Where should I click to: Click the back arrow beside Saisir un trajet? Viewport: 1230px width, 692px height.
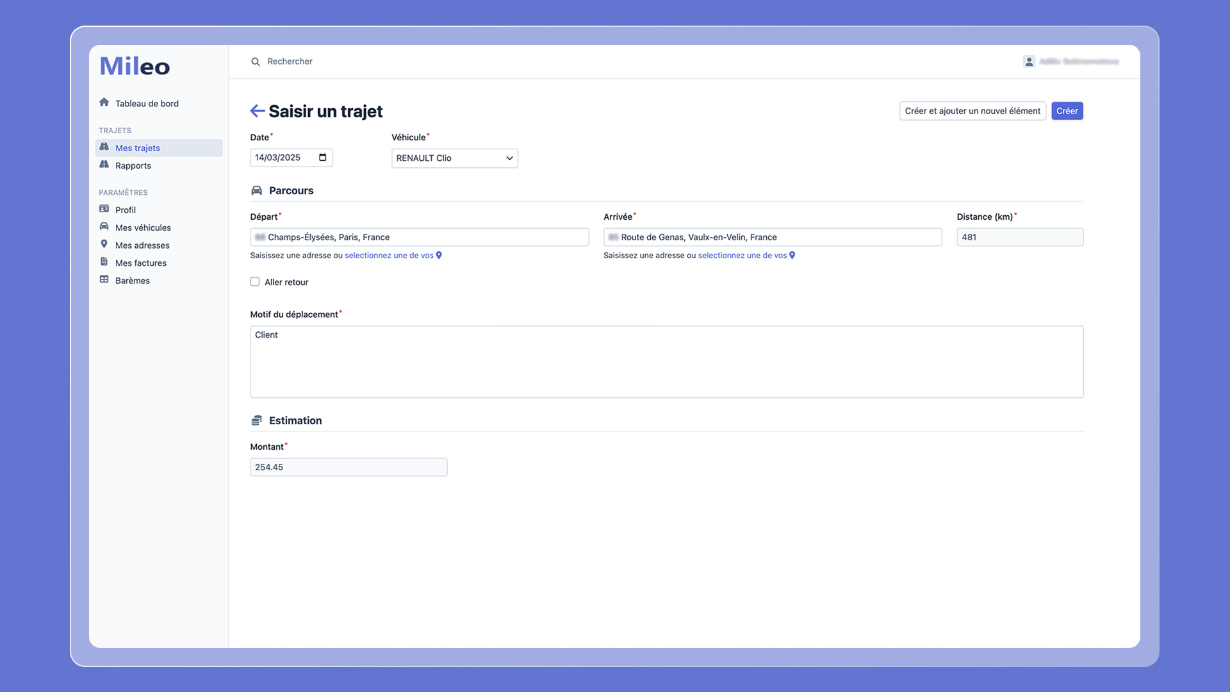pos(257,111)
